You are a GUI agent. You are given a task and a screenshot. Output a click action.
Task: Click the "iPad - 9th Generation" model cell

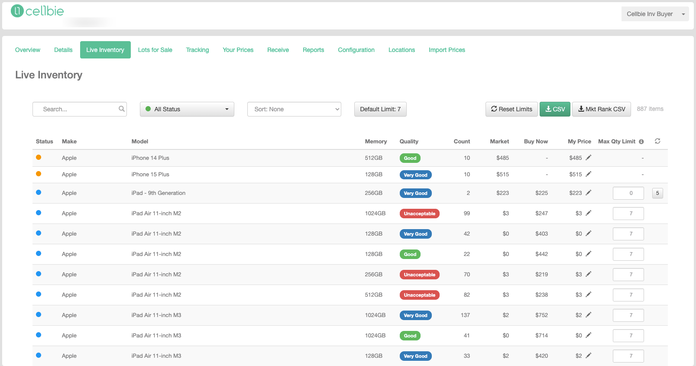pyautogui.click(x=159, y=193)
